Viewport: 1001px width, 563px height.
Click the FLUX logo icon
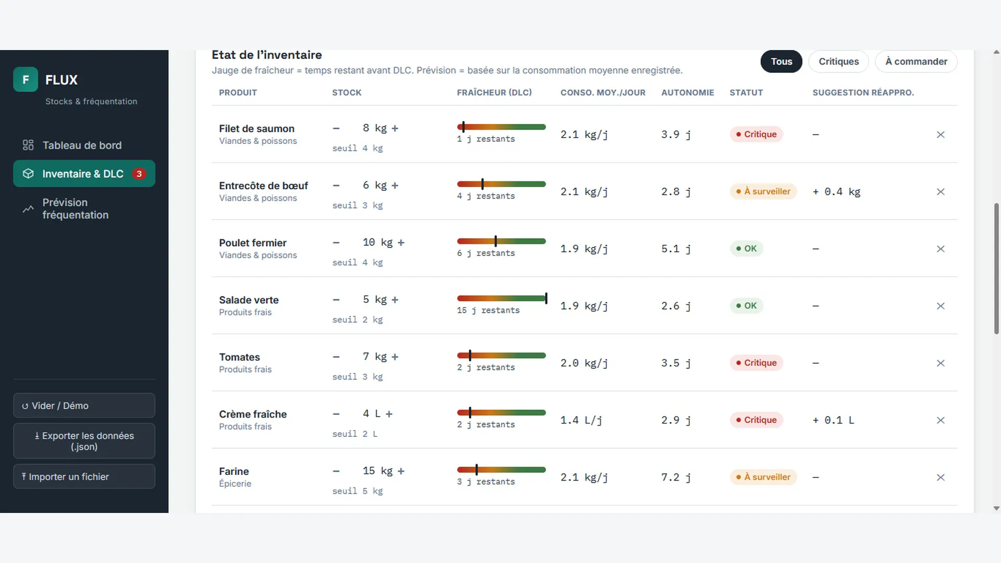[x=26, y=79]
